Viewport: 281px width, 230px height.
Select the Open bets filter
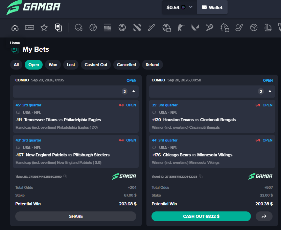tap(33, 65)
